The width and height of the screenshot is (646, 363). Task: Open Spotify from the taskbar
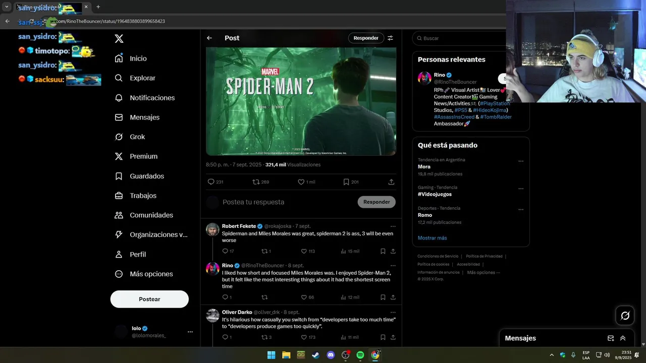pyautogui.click(x=360, y=355)
